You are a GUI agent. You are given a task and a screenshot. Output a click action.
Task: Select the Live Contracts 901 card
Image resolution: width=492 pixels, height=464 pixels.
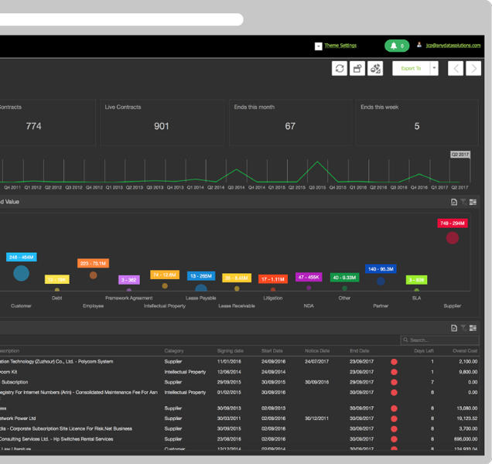[162, 122]
